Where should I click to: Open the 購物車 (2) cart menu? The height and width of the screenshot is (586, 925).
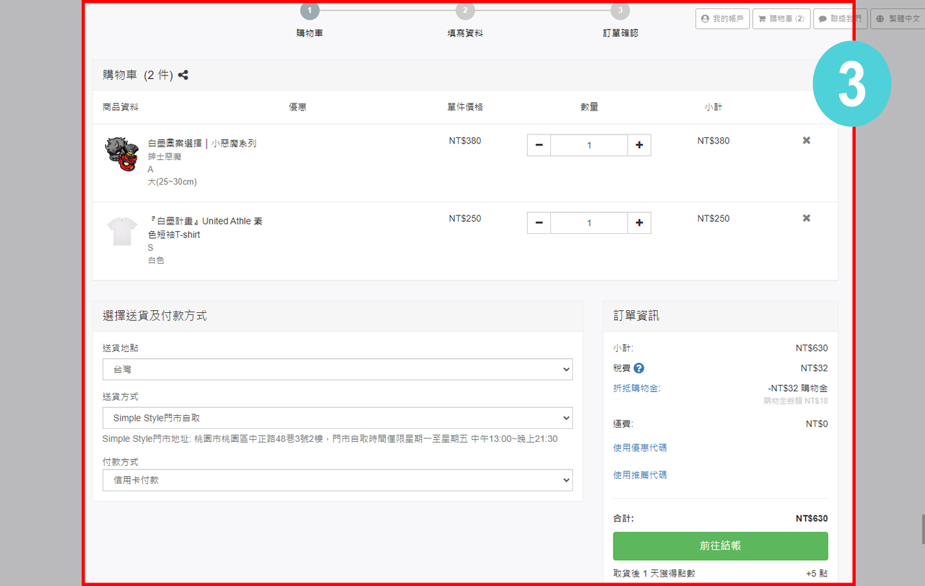[x=781, y=19]
